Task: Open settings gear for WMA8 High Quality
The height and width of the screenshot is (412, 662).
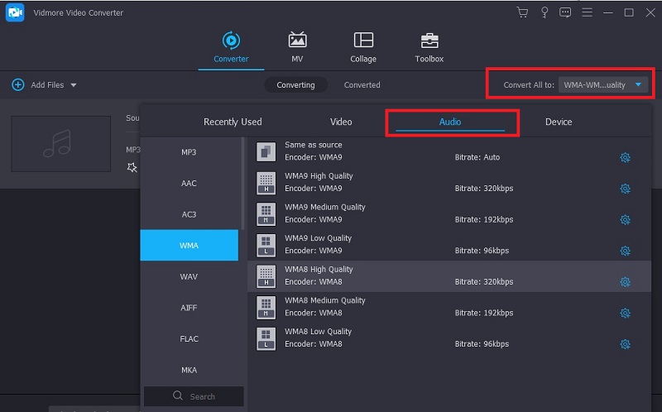Action: pos(626,282)
